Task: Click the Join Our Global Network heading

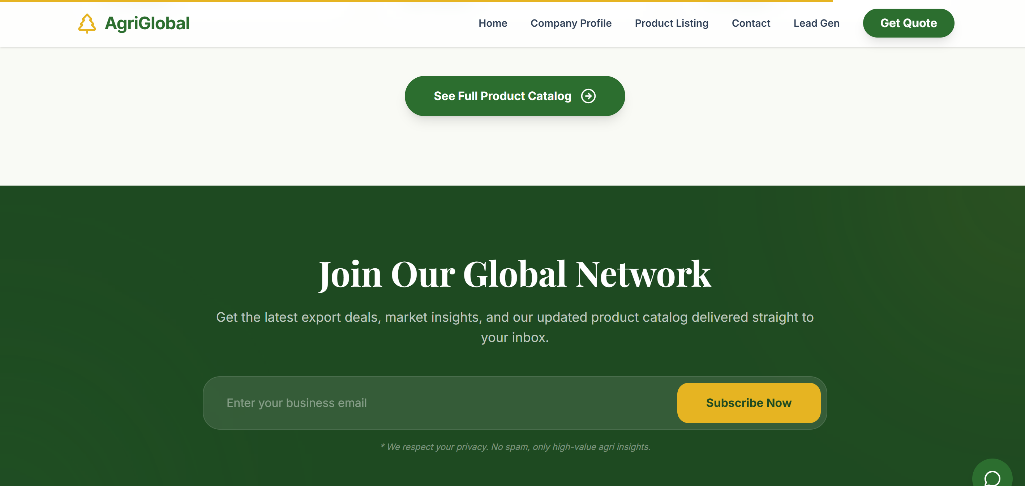Action: [x=515, y=274]
